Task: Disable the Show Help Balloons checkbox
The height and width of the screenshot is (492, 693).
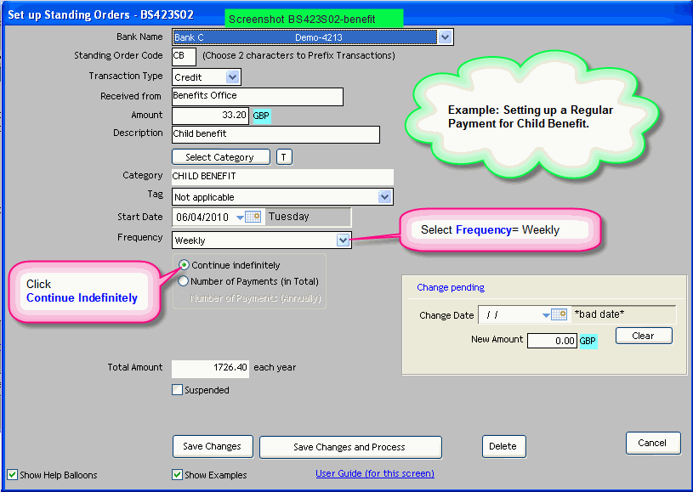Action: [x=12, y=475]
